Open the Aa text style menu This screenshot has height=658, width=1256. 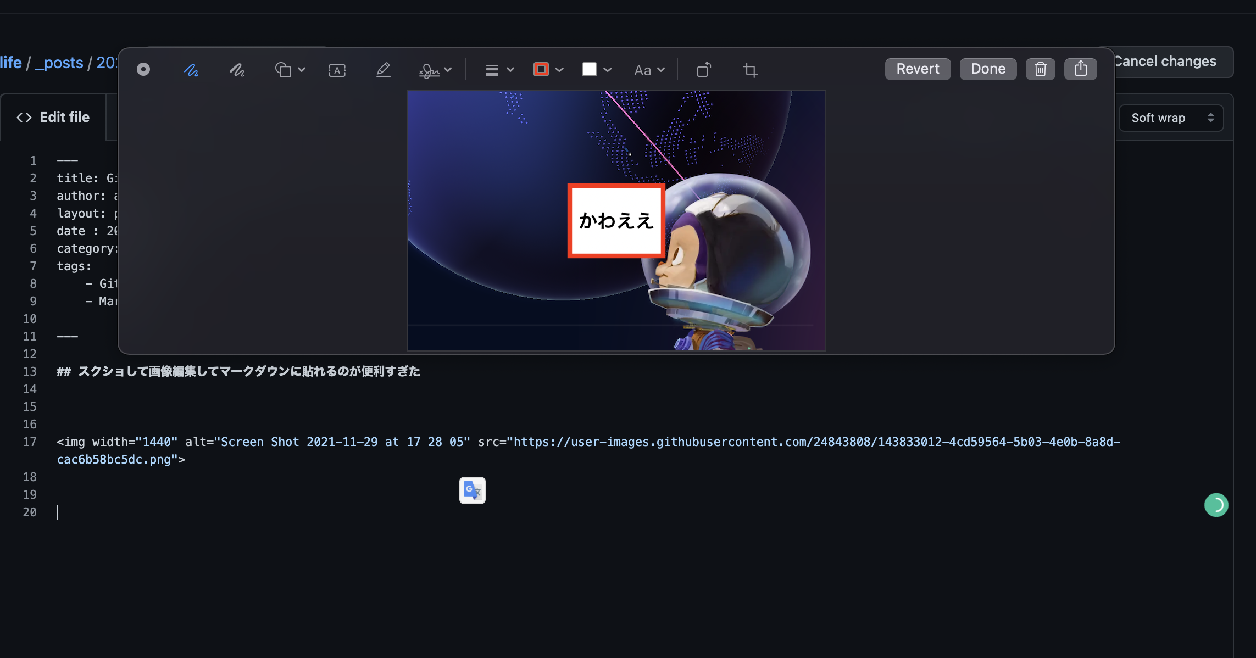642,70
